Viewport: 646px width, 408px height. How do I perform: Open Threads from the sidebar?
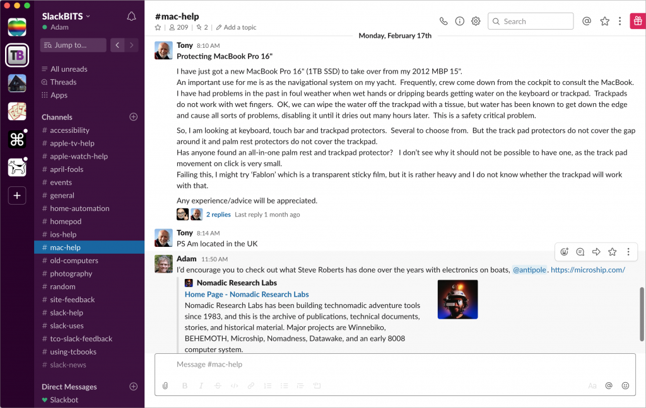click(60, 82)
